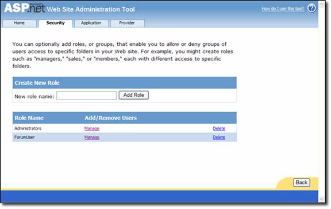Click the blue help question mark icon
The height and width of the screenshot is (209, 331).
[311, 9]
